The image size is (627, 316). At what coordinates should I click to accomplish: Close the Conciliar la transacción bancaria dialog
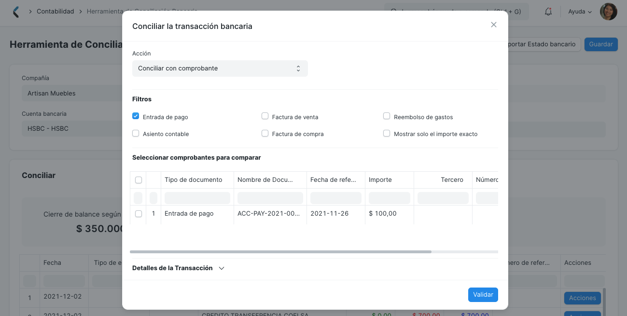[x=493, y=25]
